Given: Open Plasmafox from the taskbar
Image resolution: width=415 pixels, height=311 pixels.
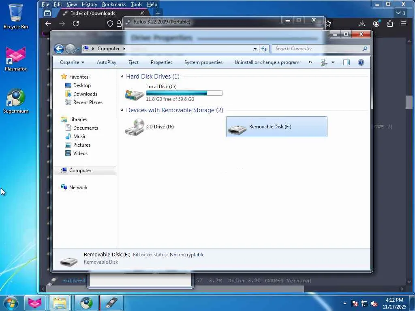Looking at the screenshot, I should click(x=35, y=303).
